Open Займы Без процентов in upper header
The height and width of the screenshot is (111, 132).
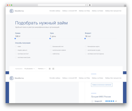pos(113,11)
